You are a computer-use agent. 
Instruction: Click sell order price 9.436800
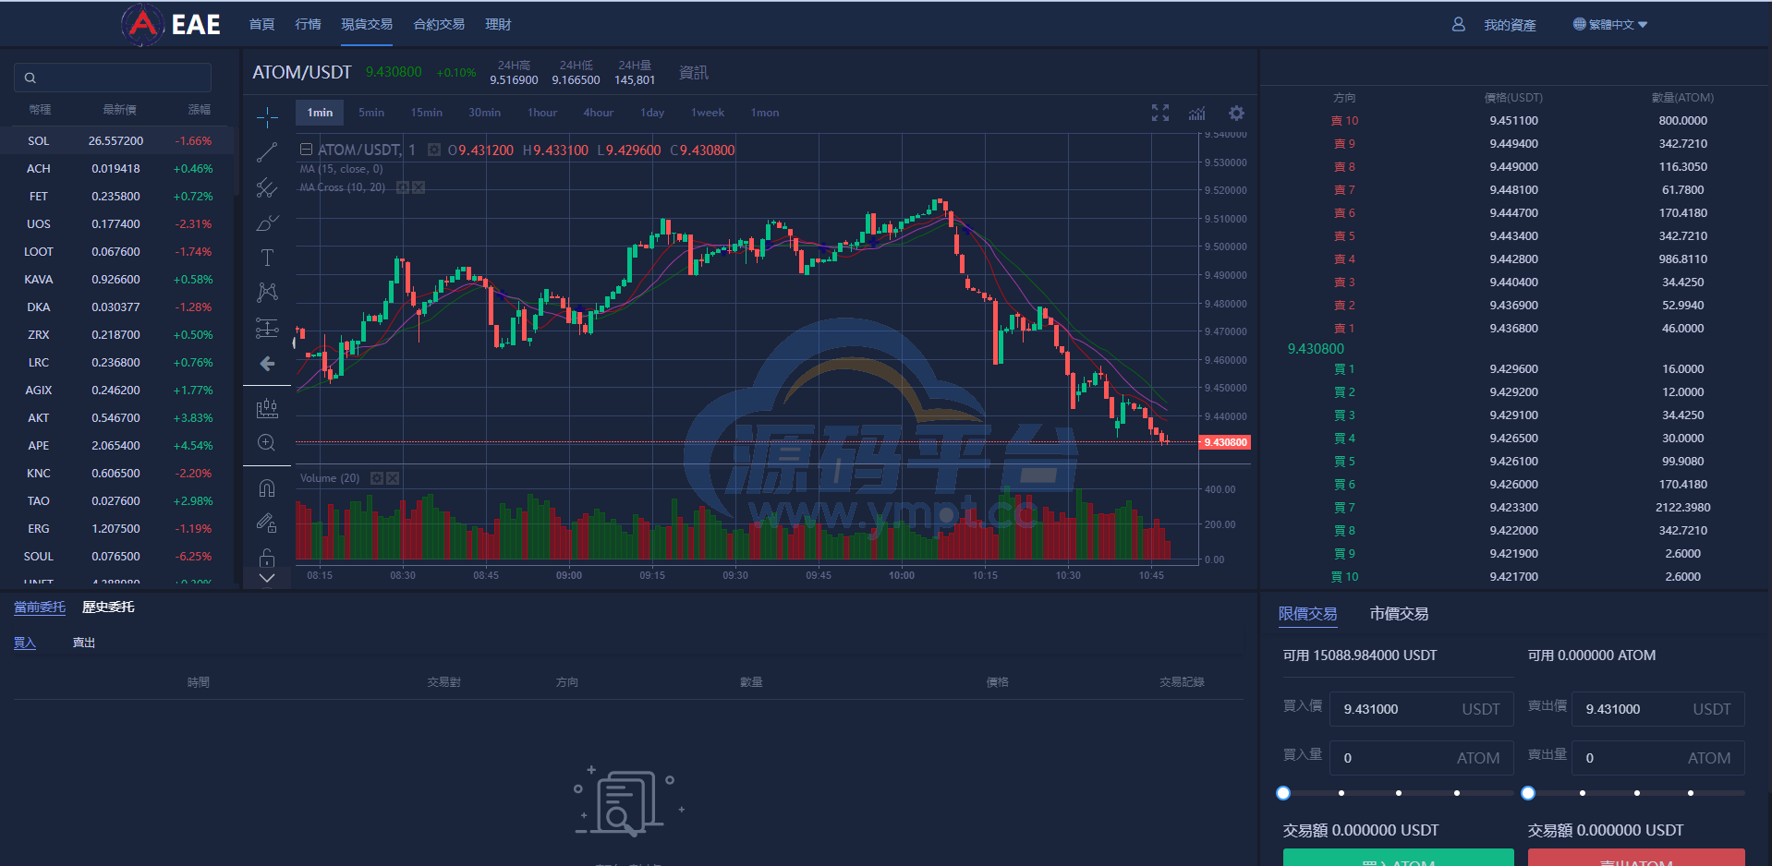click(1513, 329)
